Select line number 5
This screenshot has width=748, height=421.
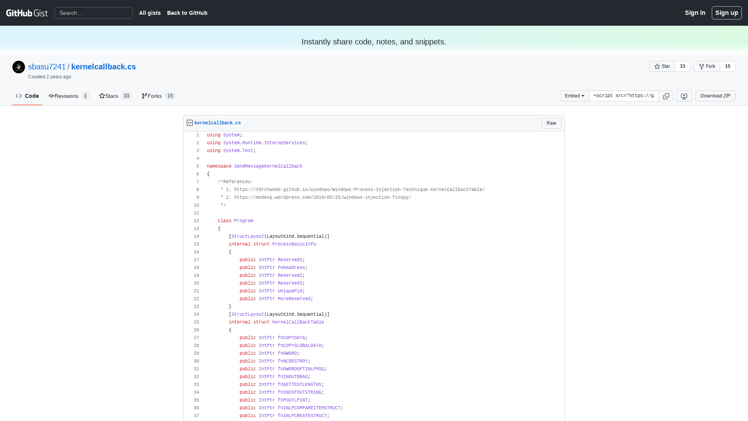point(193,166)
